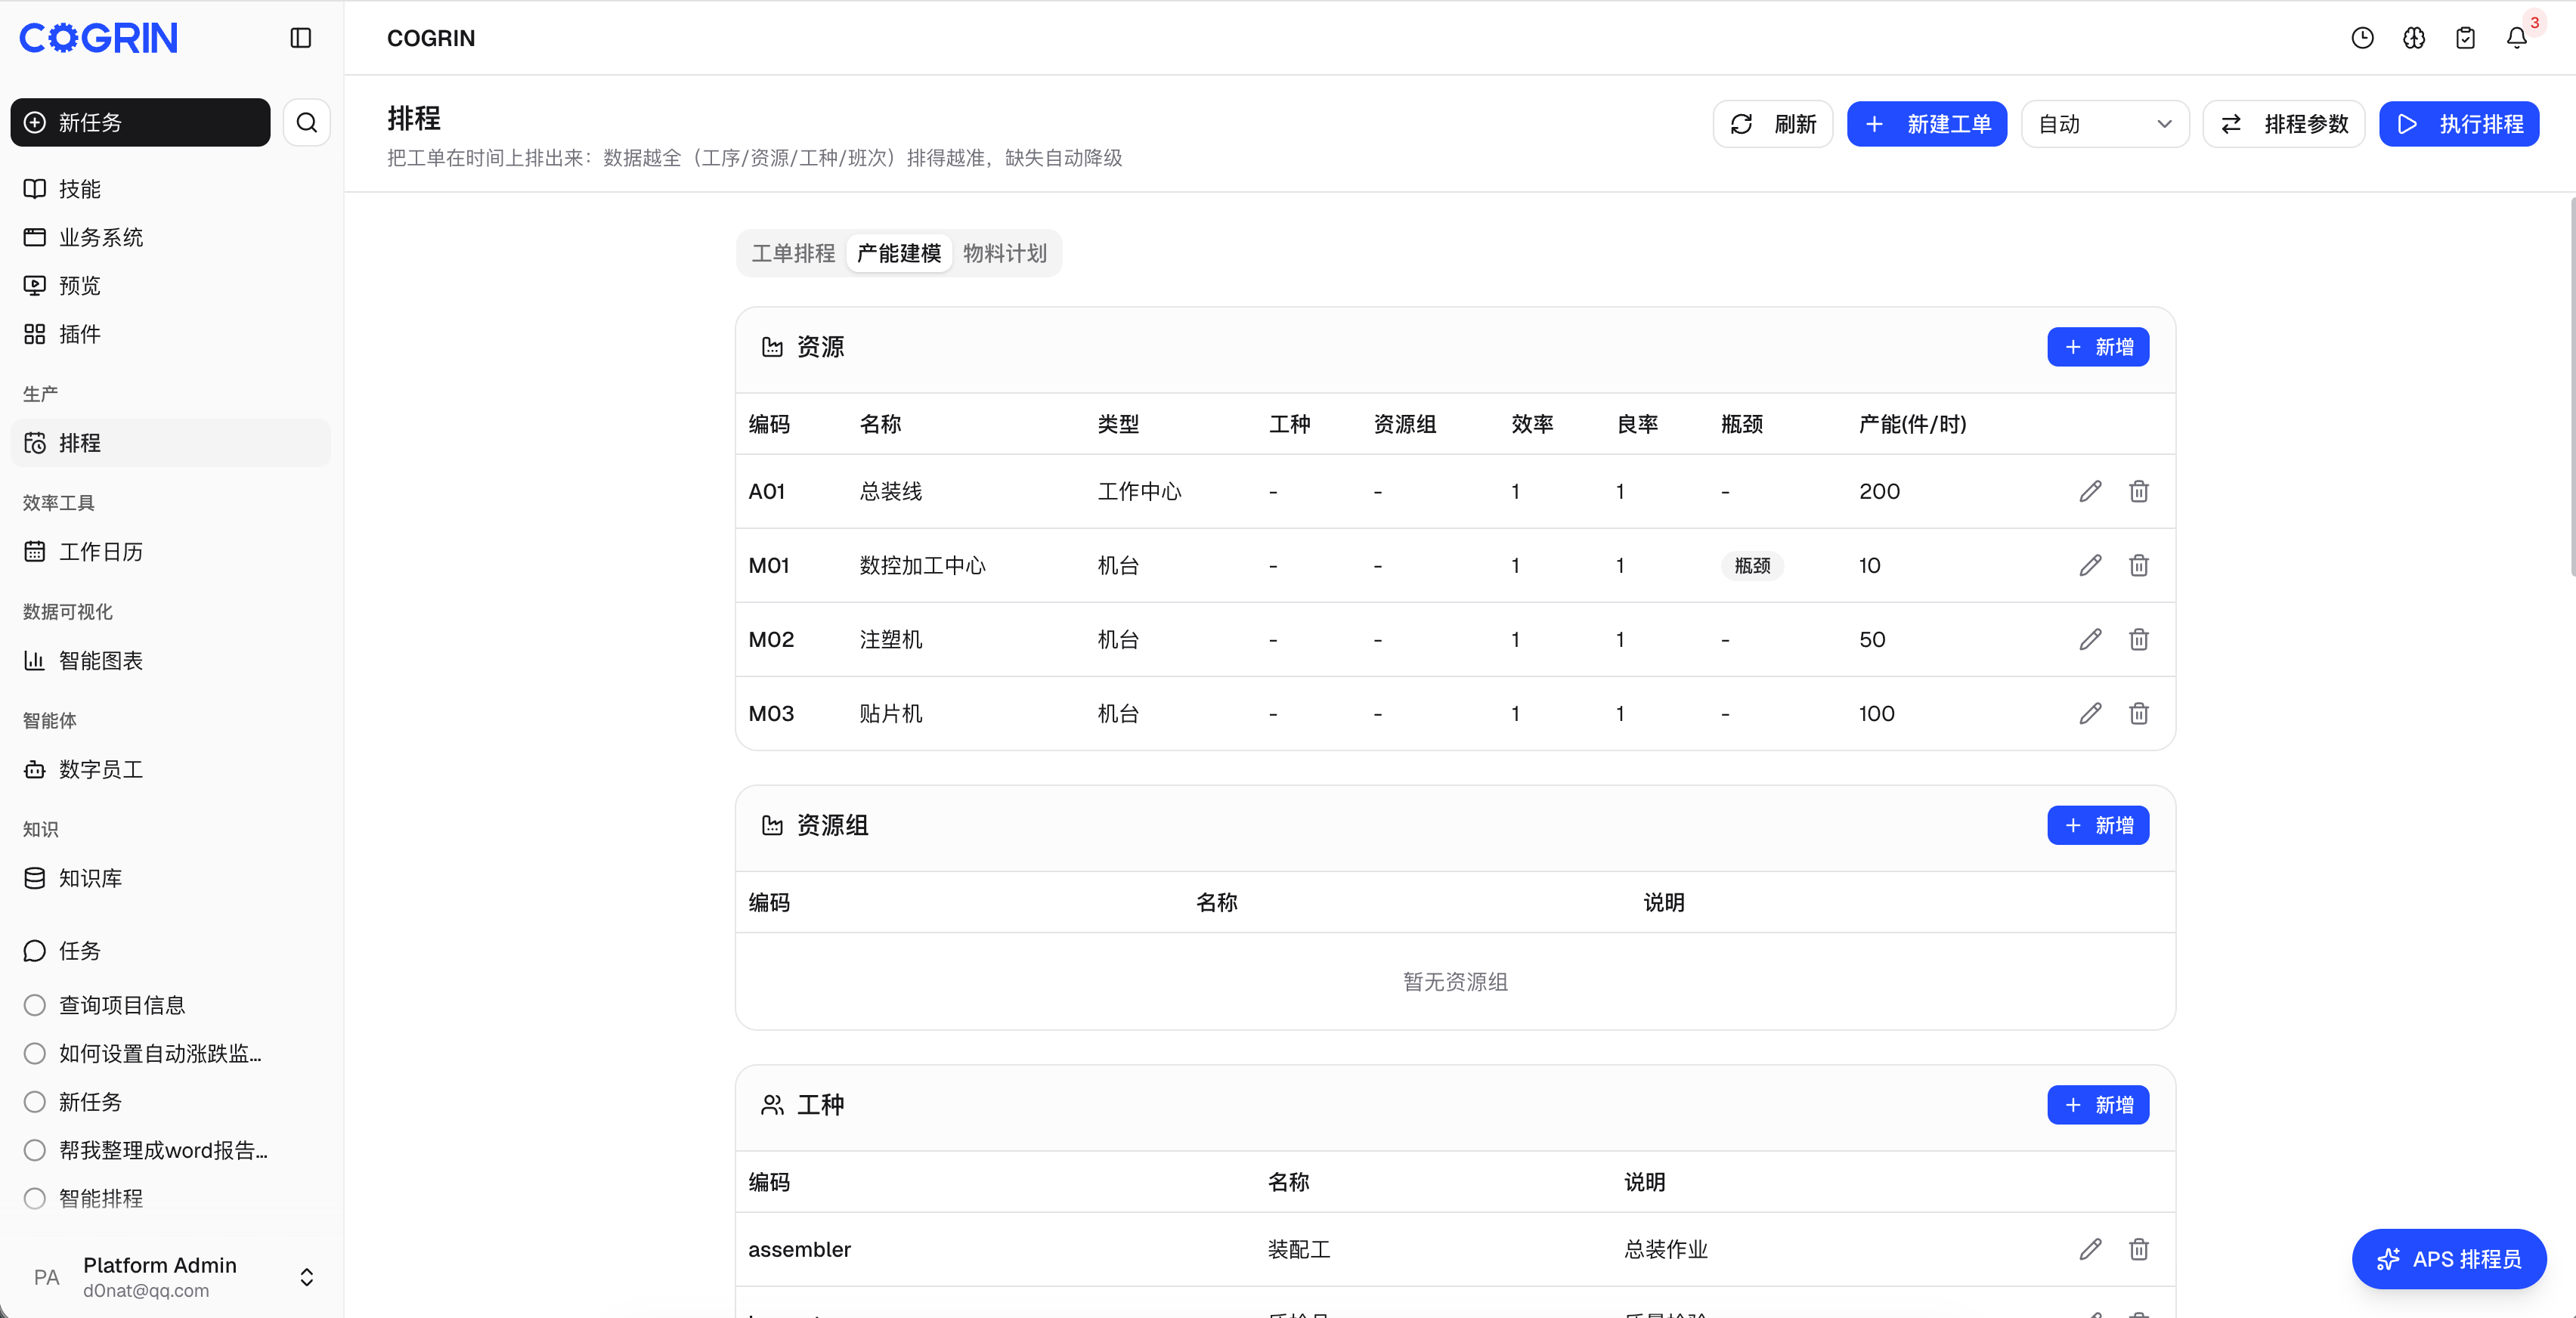
Task: Click the 新建工单 button
Action: click(x=1927, y=124)
